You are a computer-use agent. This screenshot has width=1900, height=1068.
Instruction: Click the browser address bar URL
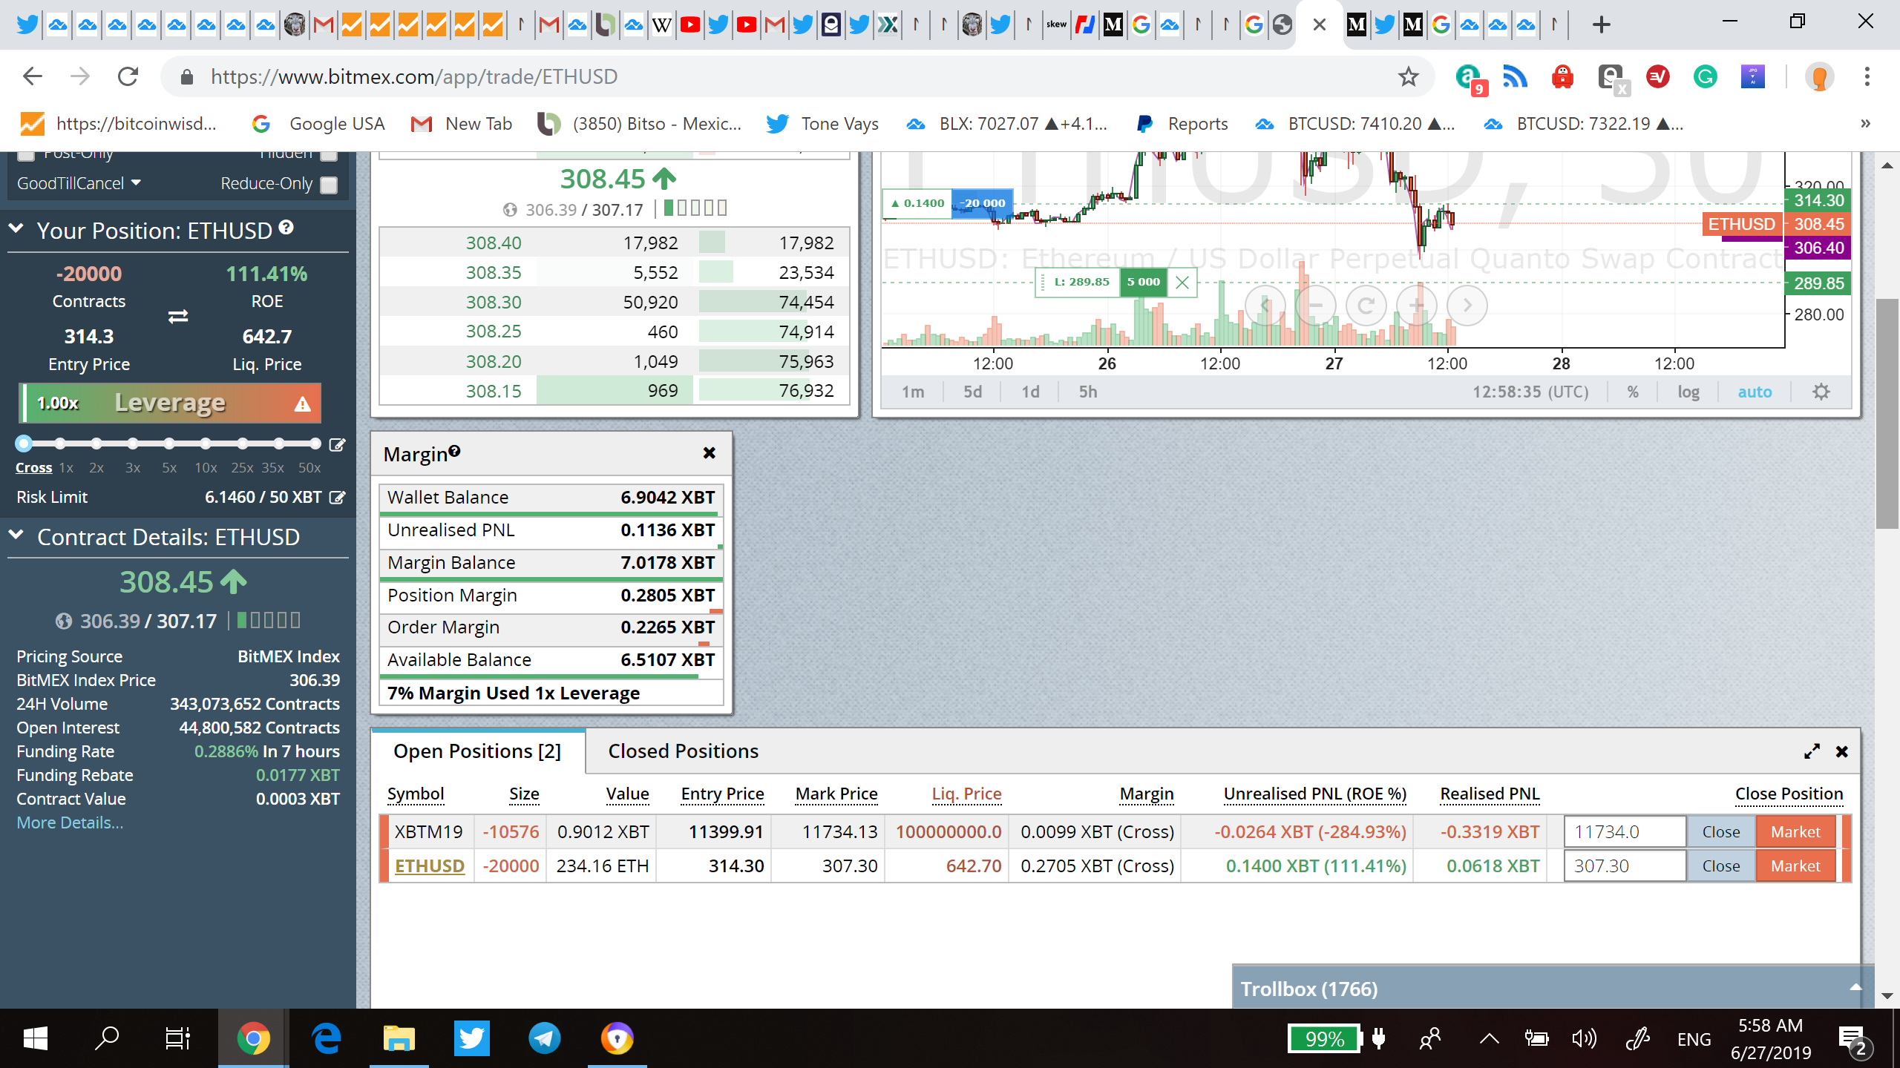(414, 76)
